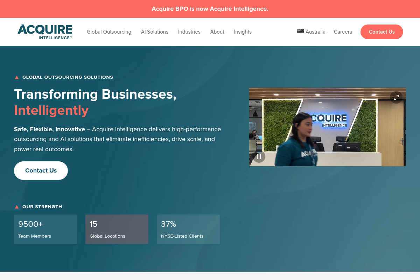This screenshot has width=420, height=280.
Task: Click the office reception video thumbnail
Action: tap(327, 127)
